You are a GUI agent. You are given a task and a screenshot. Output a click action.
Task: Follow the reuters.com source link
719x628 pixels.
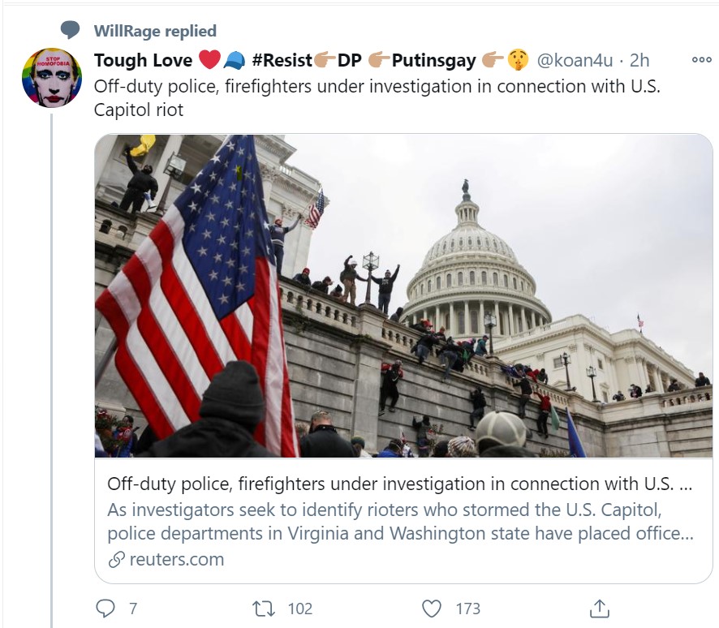(x=177, y=559)
